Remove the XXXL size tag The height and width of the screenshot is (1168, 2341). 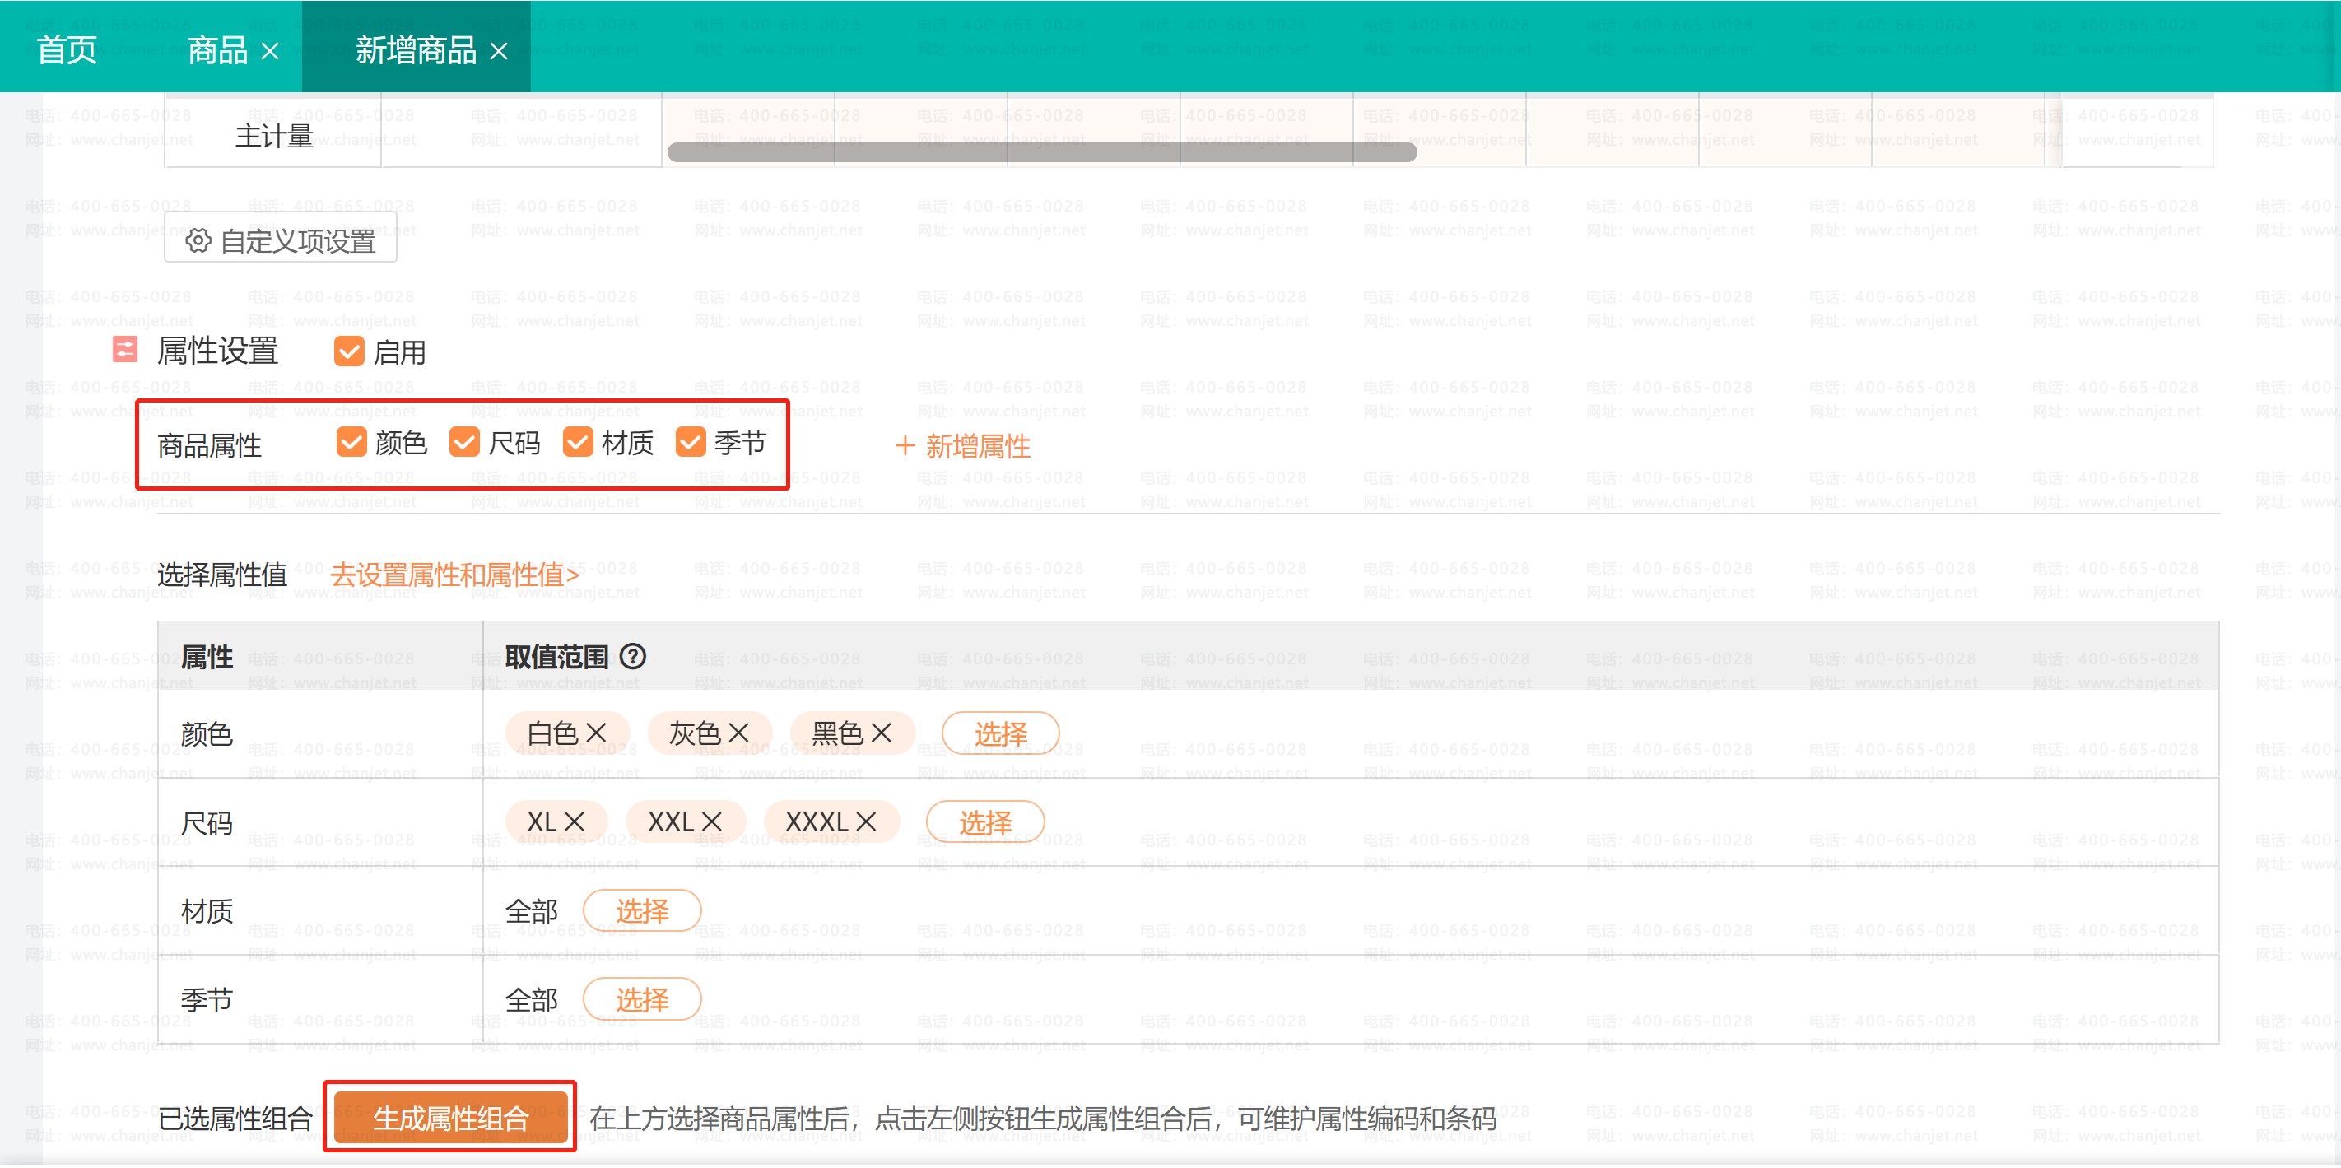point(866,822)
